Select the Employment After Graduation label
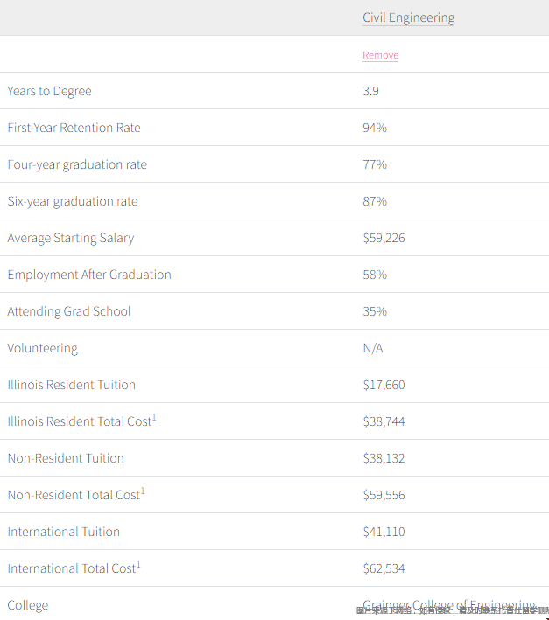The width and height of the screenshot is (549, 620). pos(89,275)
